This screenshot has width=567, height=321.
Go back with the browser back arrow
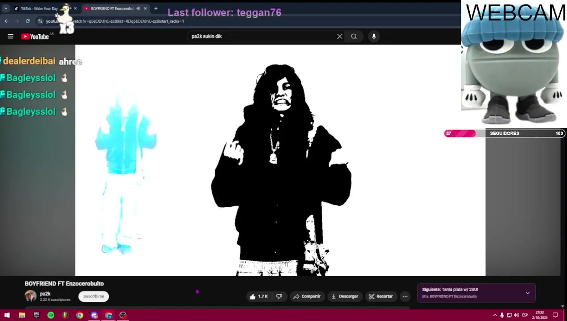pyautogui.click(x=6, y=21)
